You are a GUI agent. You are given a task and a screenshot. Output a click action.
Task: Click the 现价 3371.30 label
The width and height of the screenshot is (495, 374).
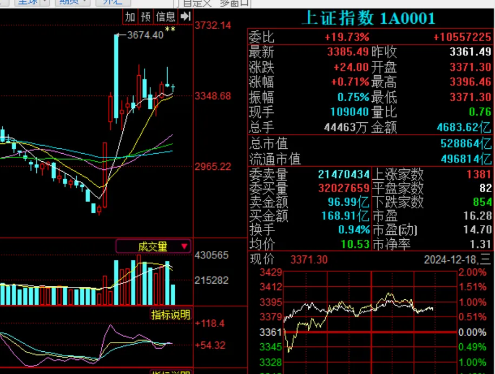click(288, 260)
